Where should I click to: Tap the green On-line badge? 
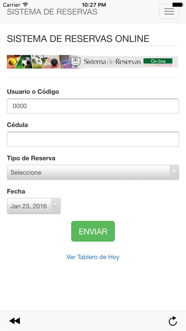click(x=158, y=61)
